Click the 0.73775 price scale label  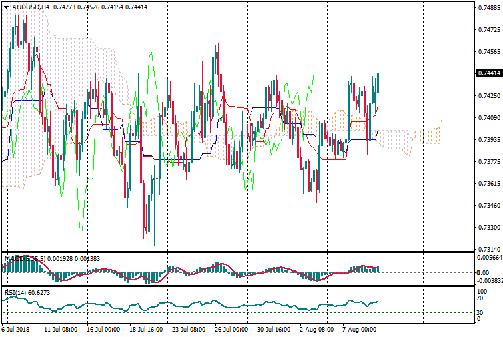(x=488, y=161)
